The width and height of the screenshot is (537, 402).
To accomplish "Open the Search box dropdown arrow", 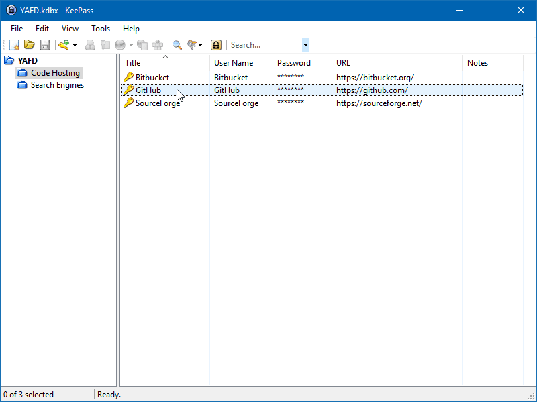I will [305, 45].
